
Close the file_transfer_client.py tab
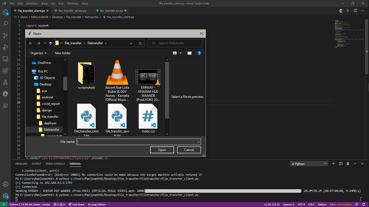tap(48, 11)
